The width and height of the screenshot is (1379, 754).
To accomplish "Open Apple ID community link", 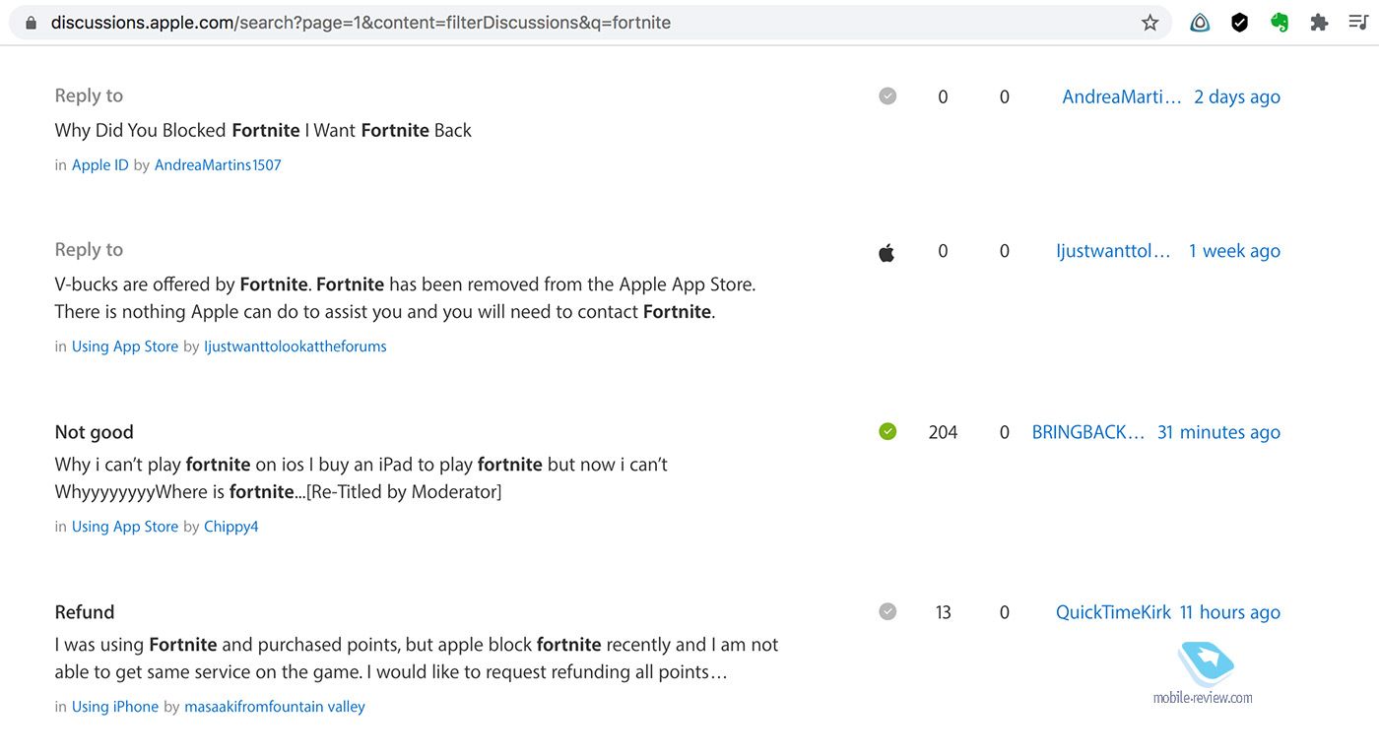I will tap(100, 165).
